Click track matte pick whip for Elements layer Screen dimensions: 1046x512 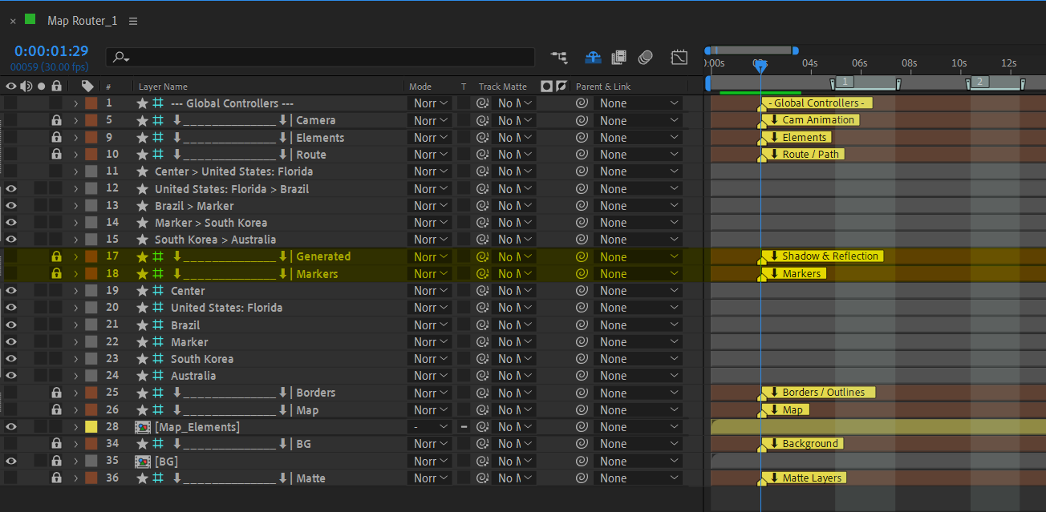[x=482, y=137]
